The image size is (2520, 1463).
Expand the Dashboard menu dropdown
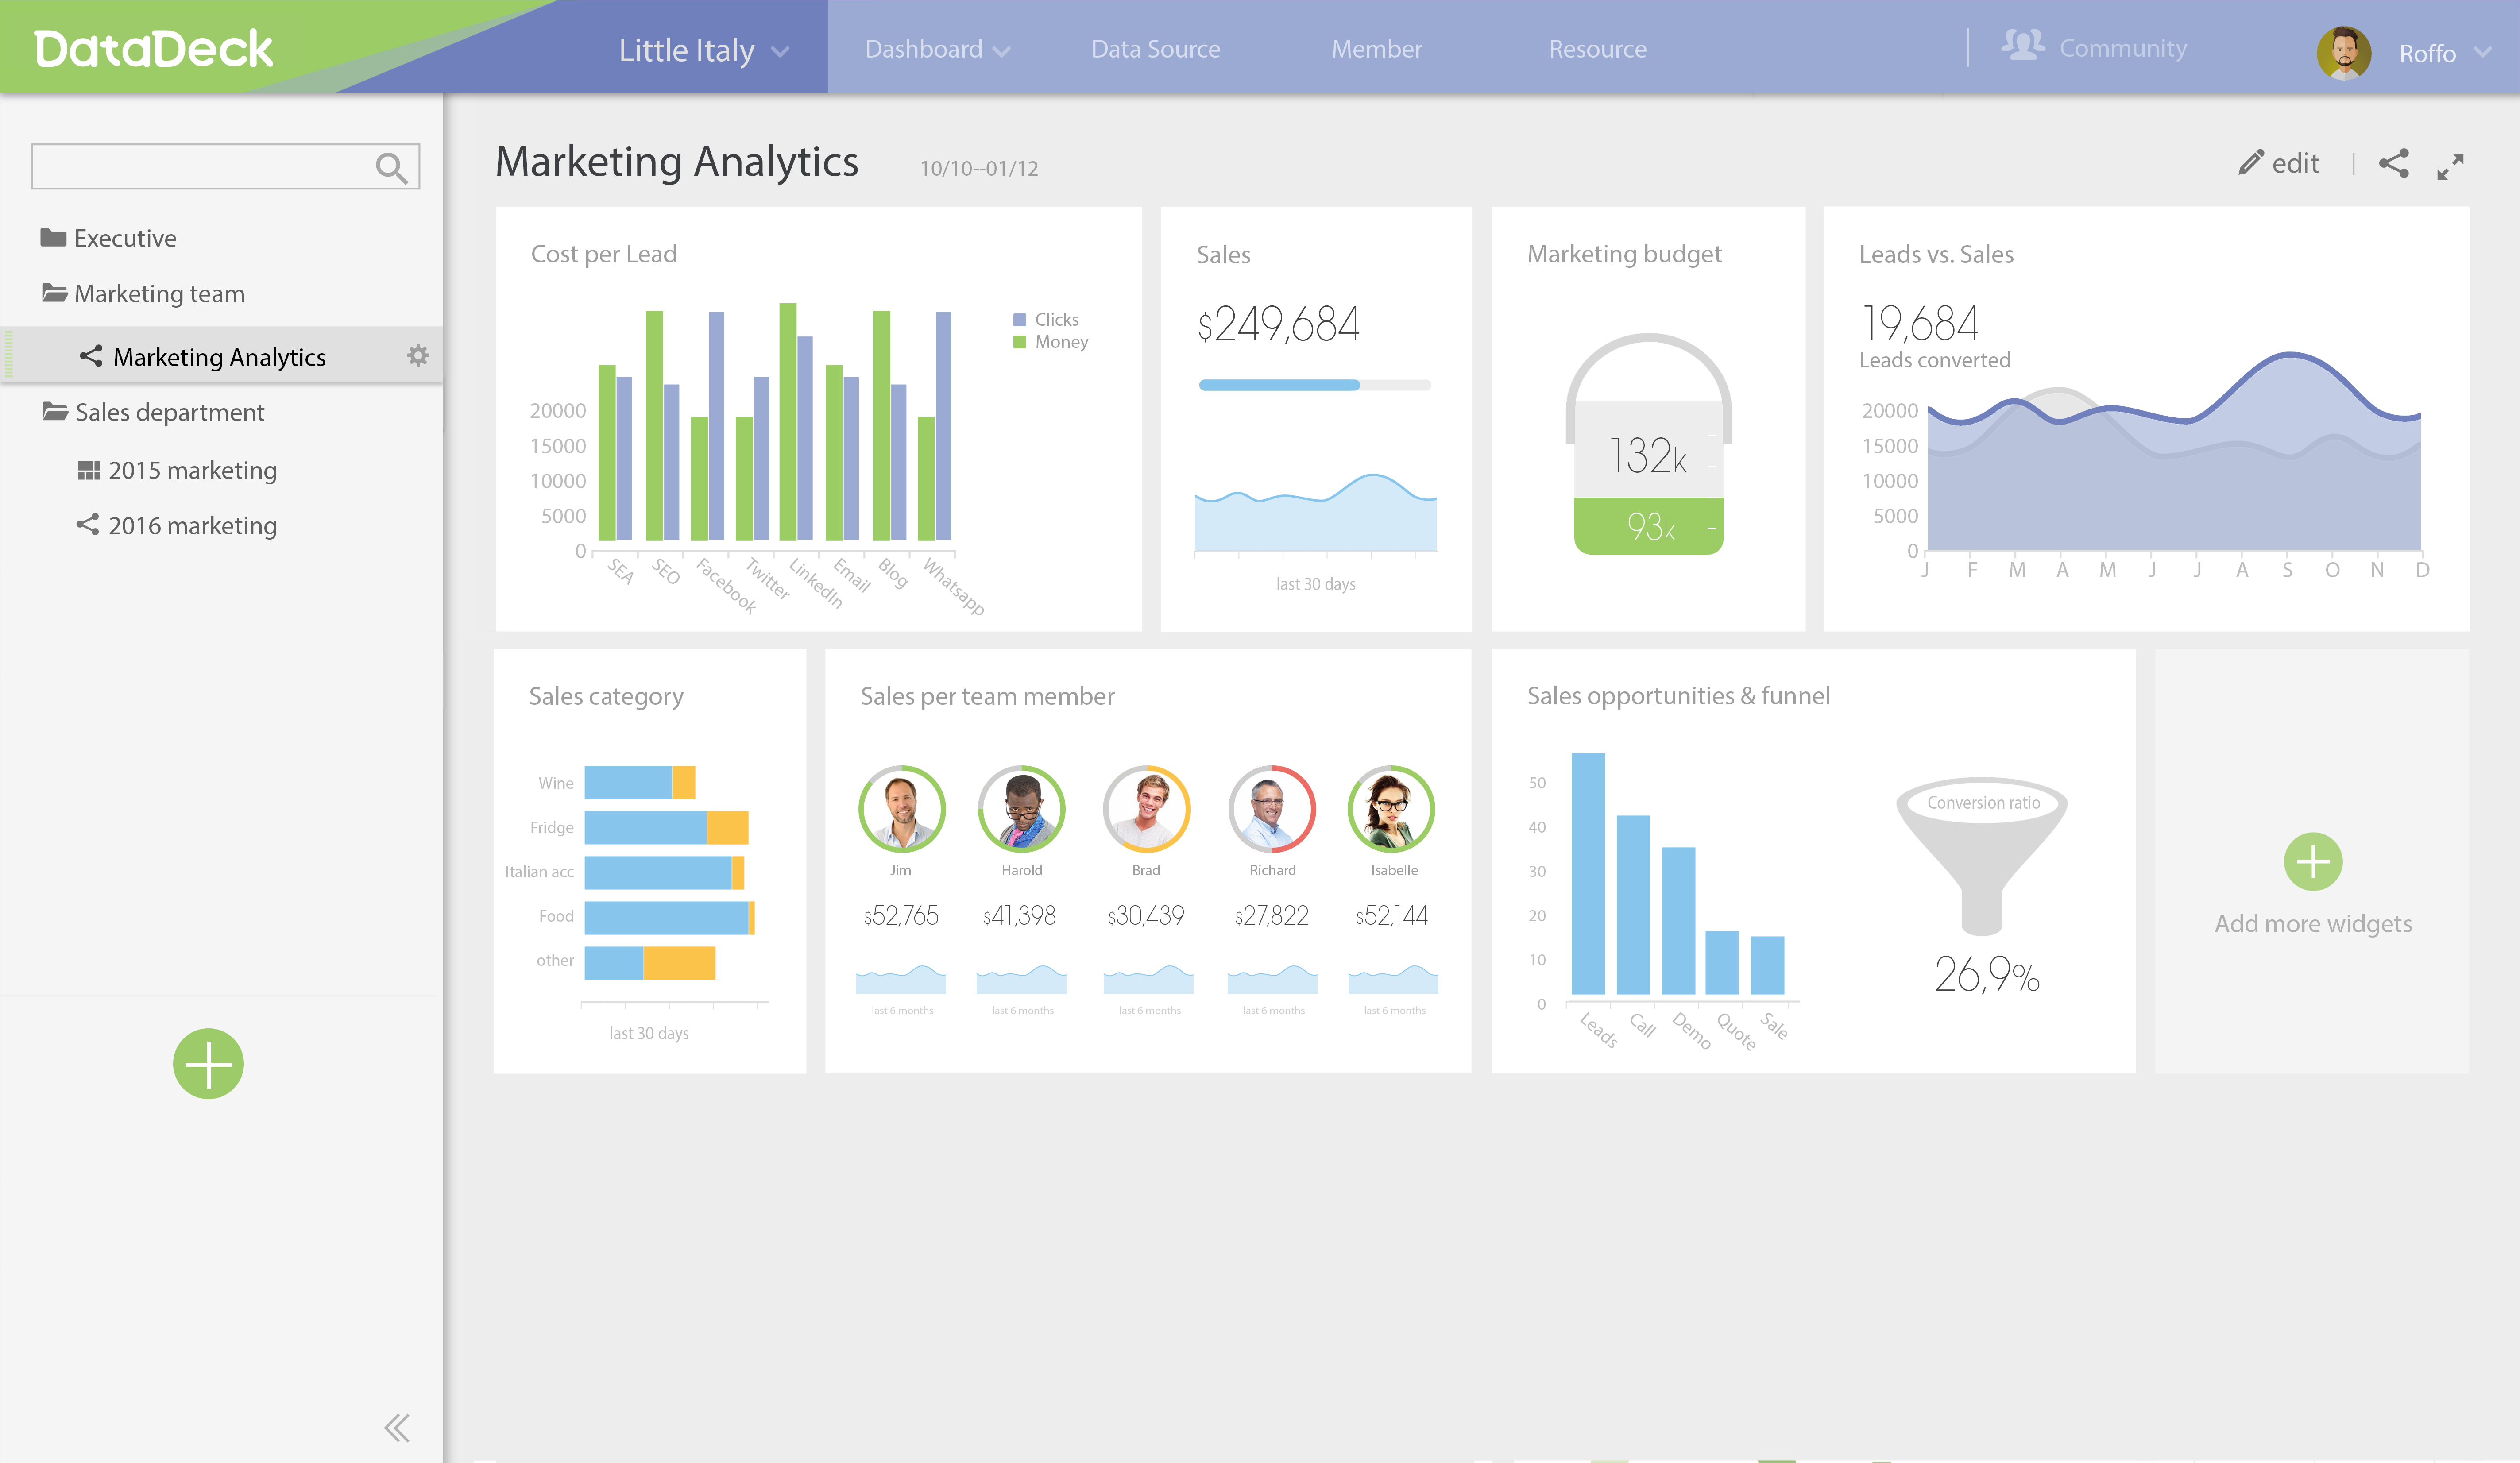click(936, 50)
